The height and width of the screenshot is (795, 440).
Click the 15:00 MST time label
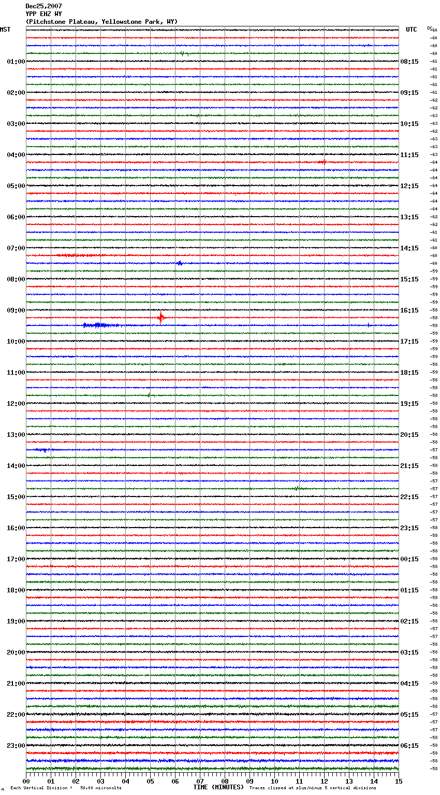pyautogui.click(x=16, y=497)
